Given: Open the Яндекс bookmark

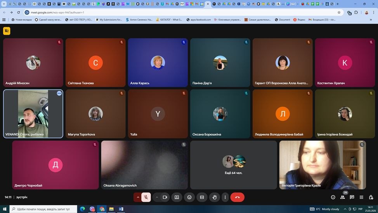Looking at the screenshot, I should [x=300, y=19].
